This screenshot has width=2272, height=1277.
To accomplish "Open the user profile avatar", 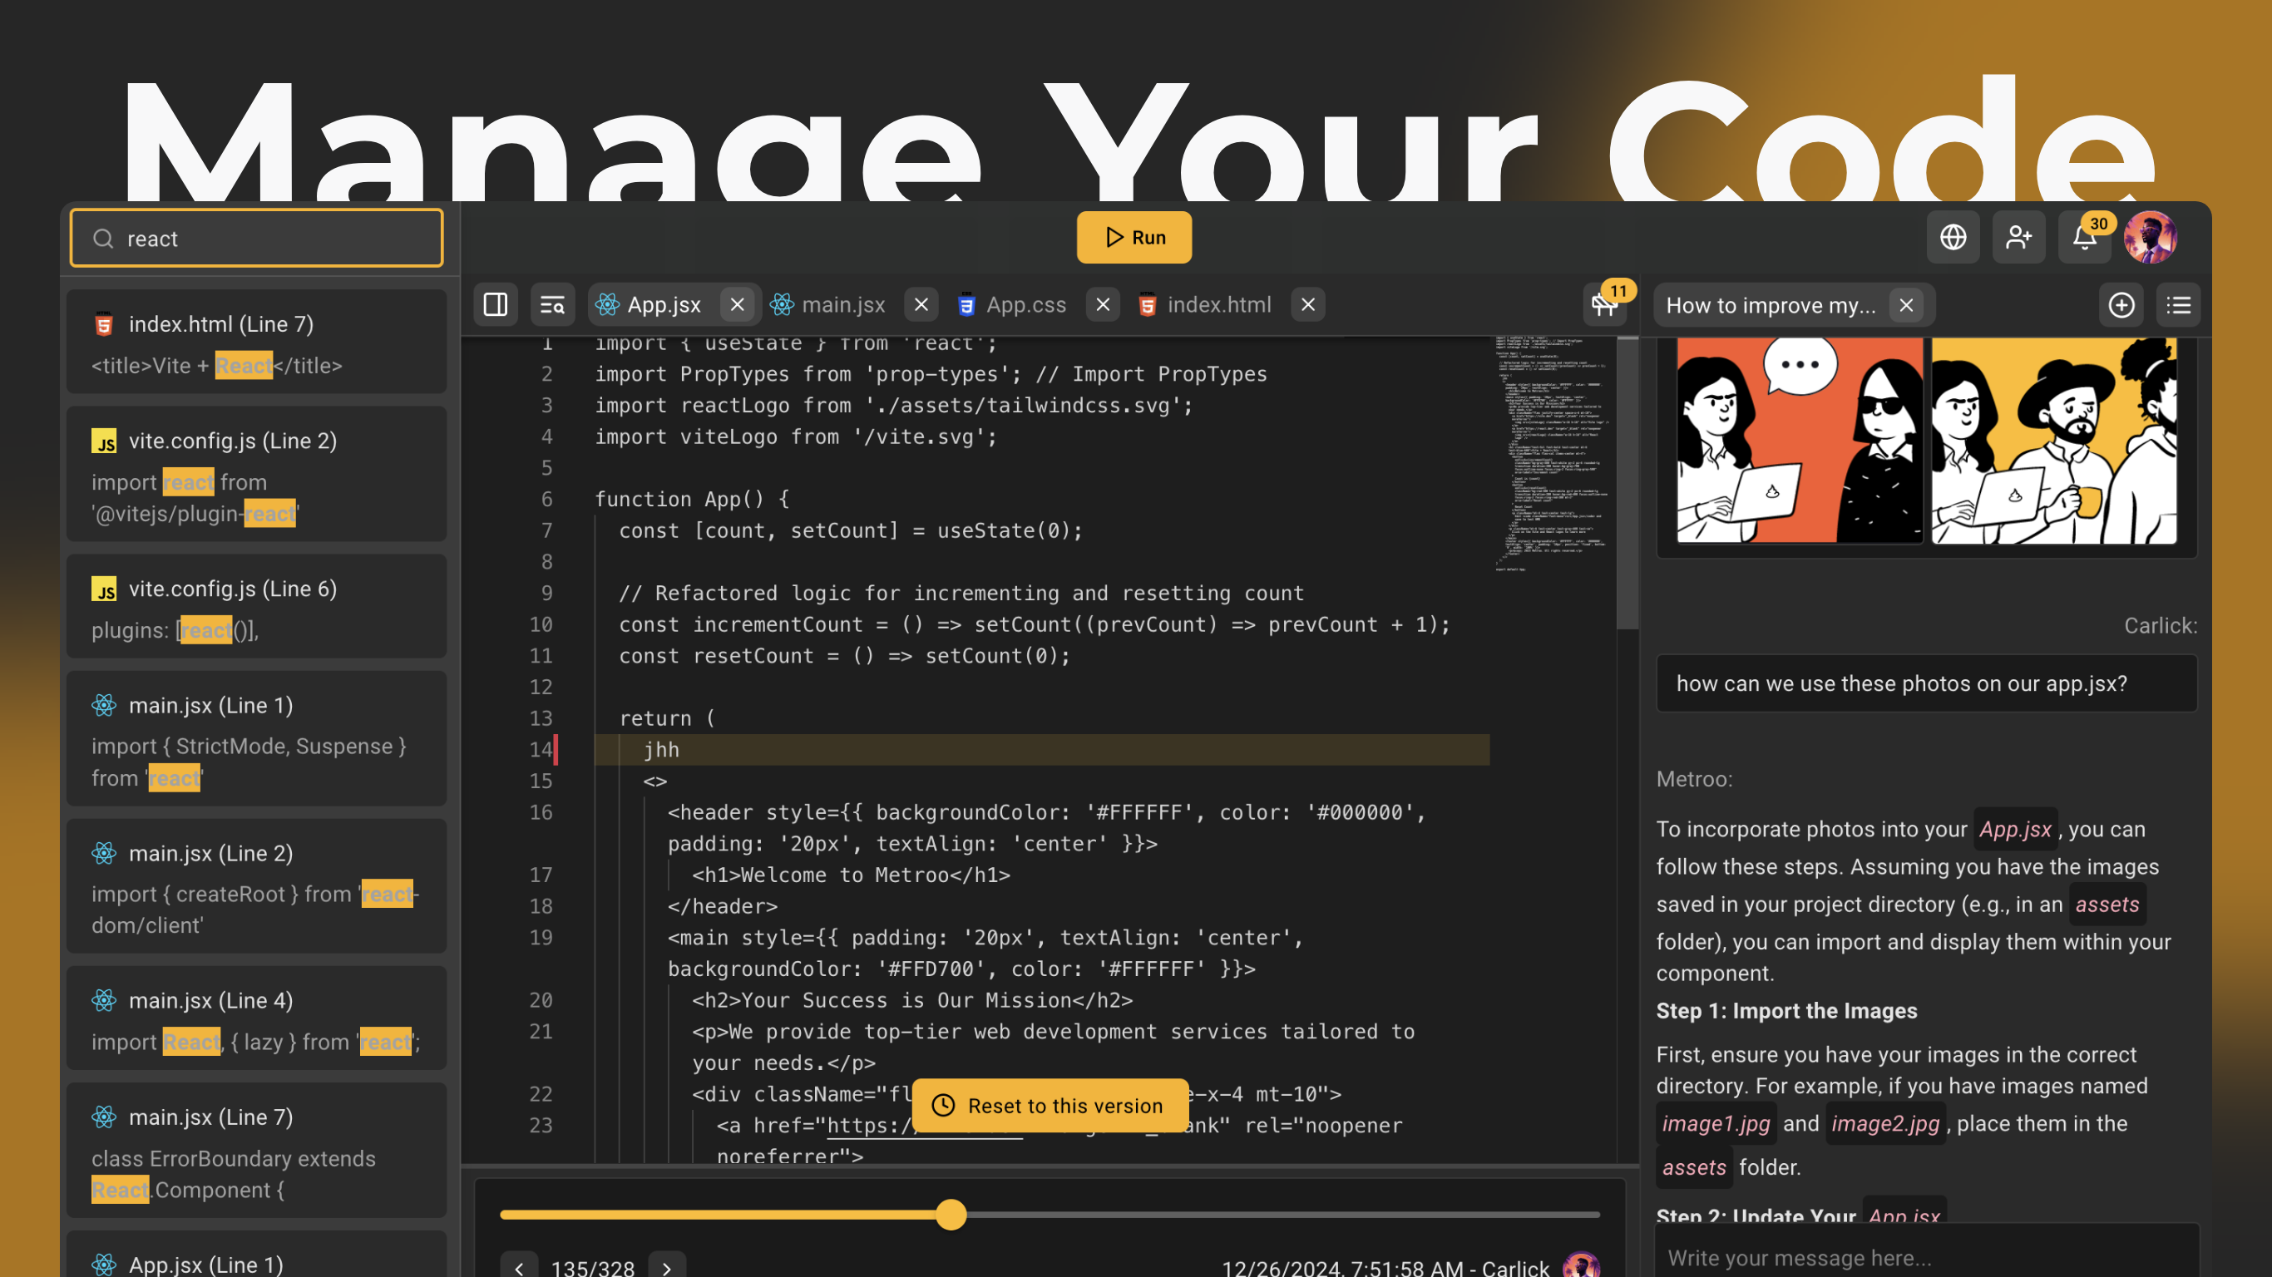I will tap(2151, 237).
